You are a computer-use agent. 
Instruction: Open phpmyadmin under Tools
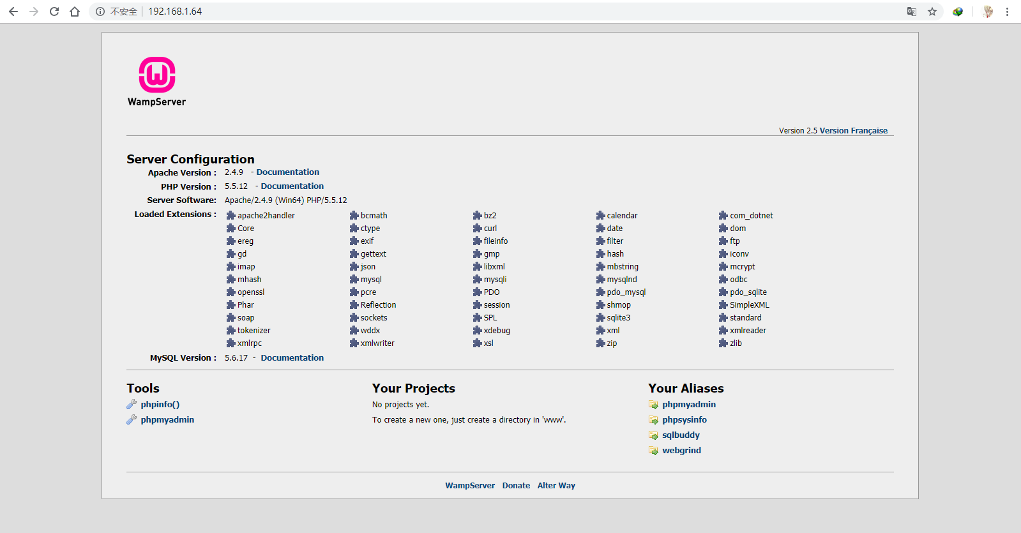pyautogui.click(x=167, y=420)
